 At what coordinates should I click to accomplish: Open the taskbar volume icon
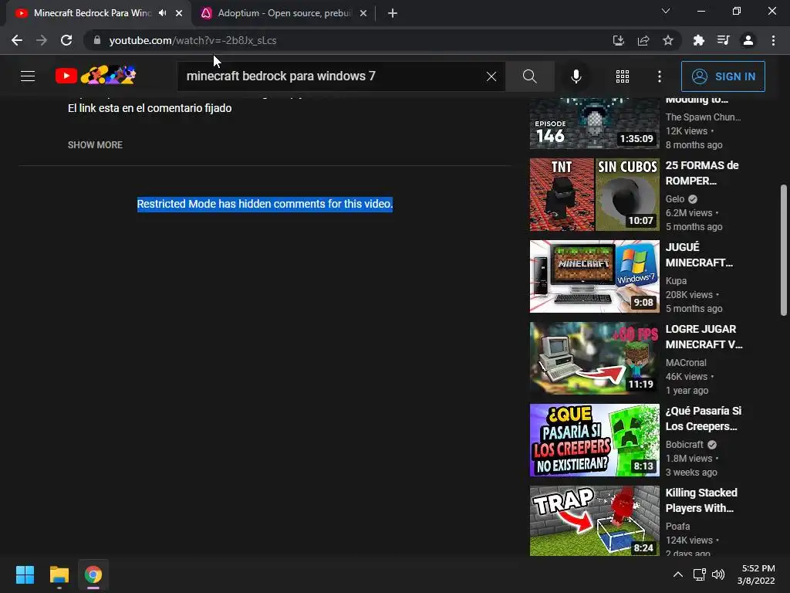click(718, 574)
